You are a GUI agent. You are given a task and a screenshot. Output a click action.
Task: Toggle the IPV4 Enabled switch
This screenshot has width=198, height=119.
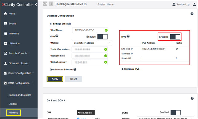[103, 37]
